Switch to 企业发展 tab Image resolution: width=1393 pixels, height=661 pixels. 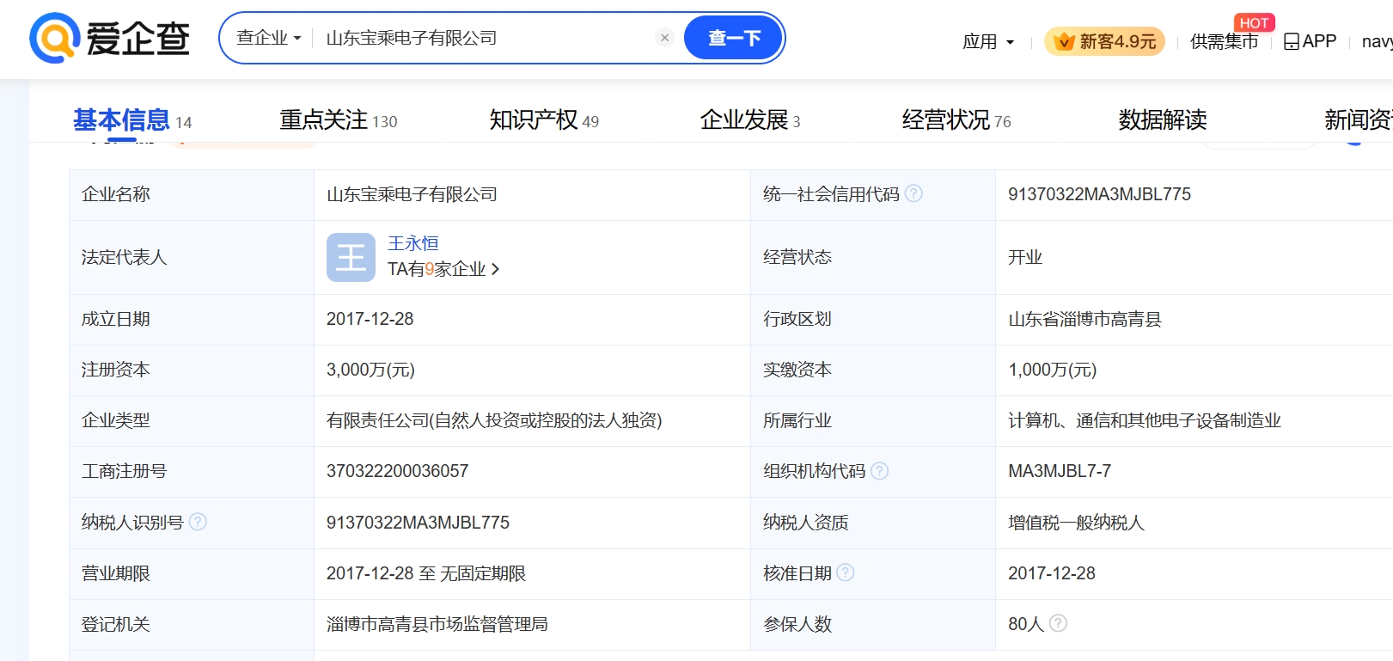749,119
